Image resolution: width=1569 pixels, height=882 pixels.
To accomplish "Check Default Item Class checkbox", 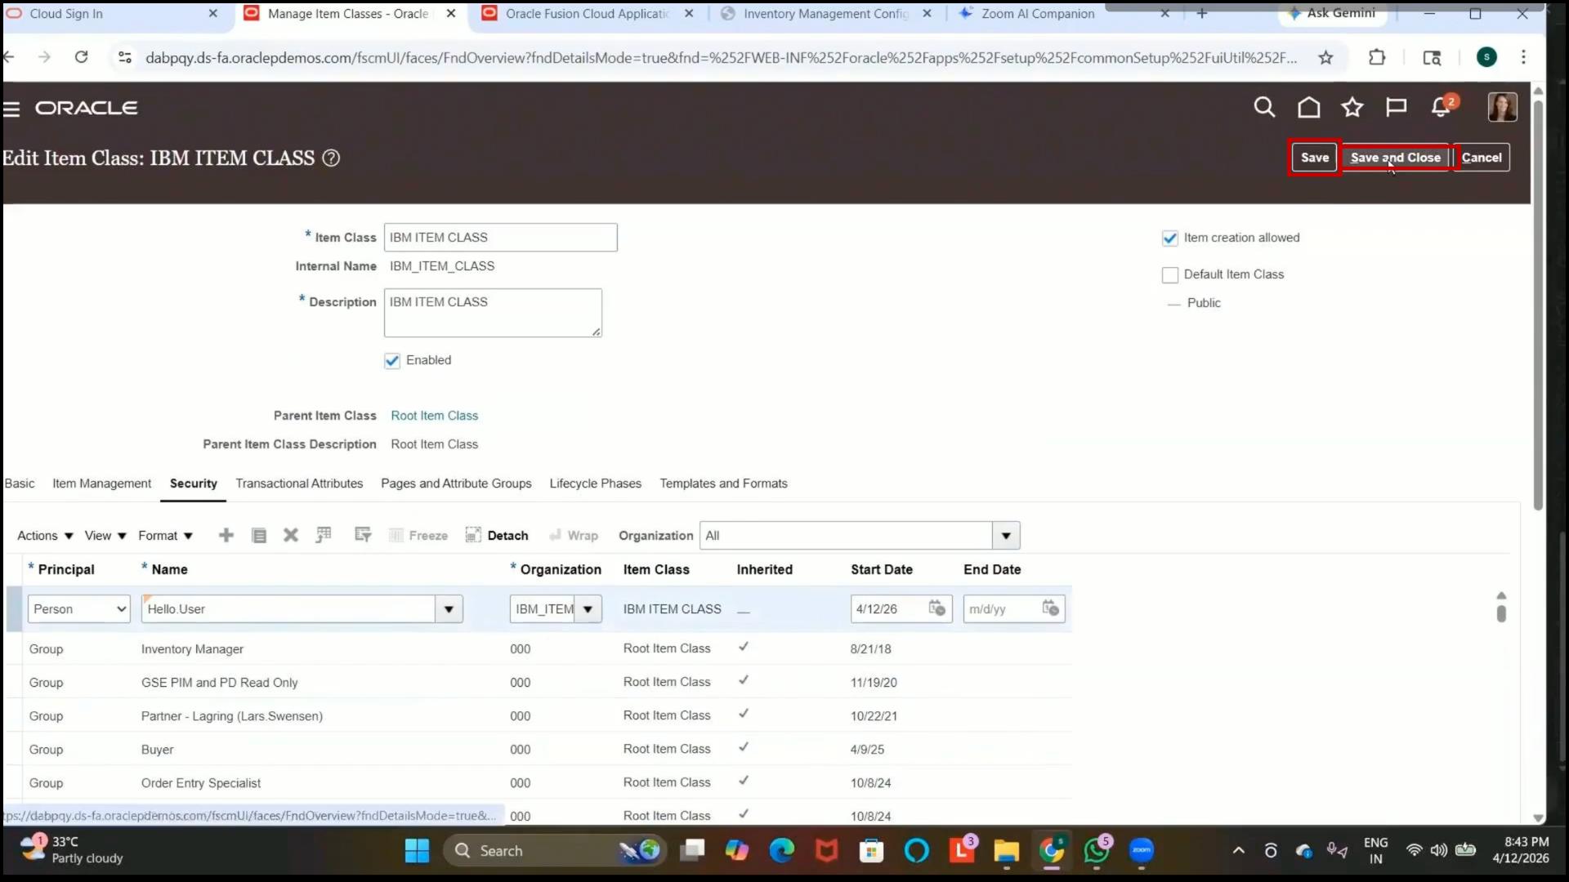I will [1170, 275].
